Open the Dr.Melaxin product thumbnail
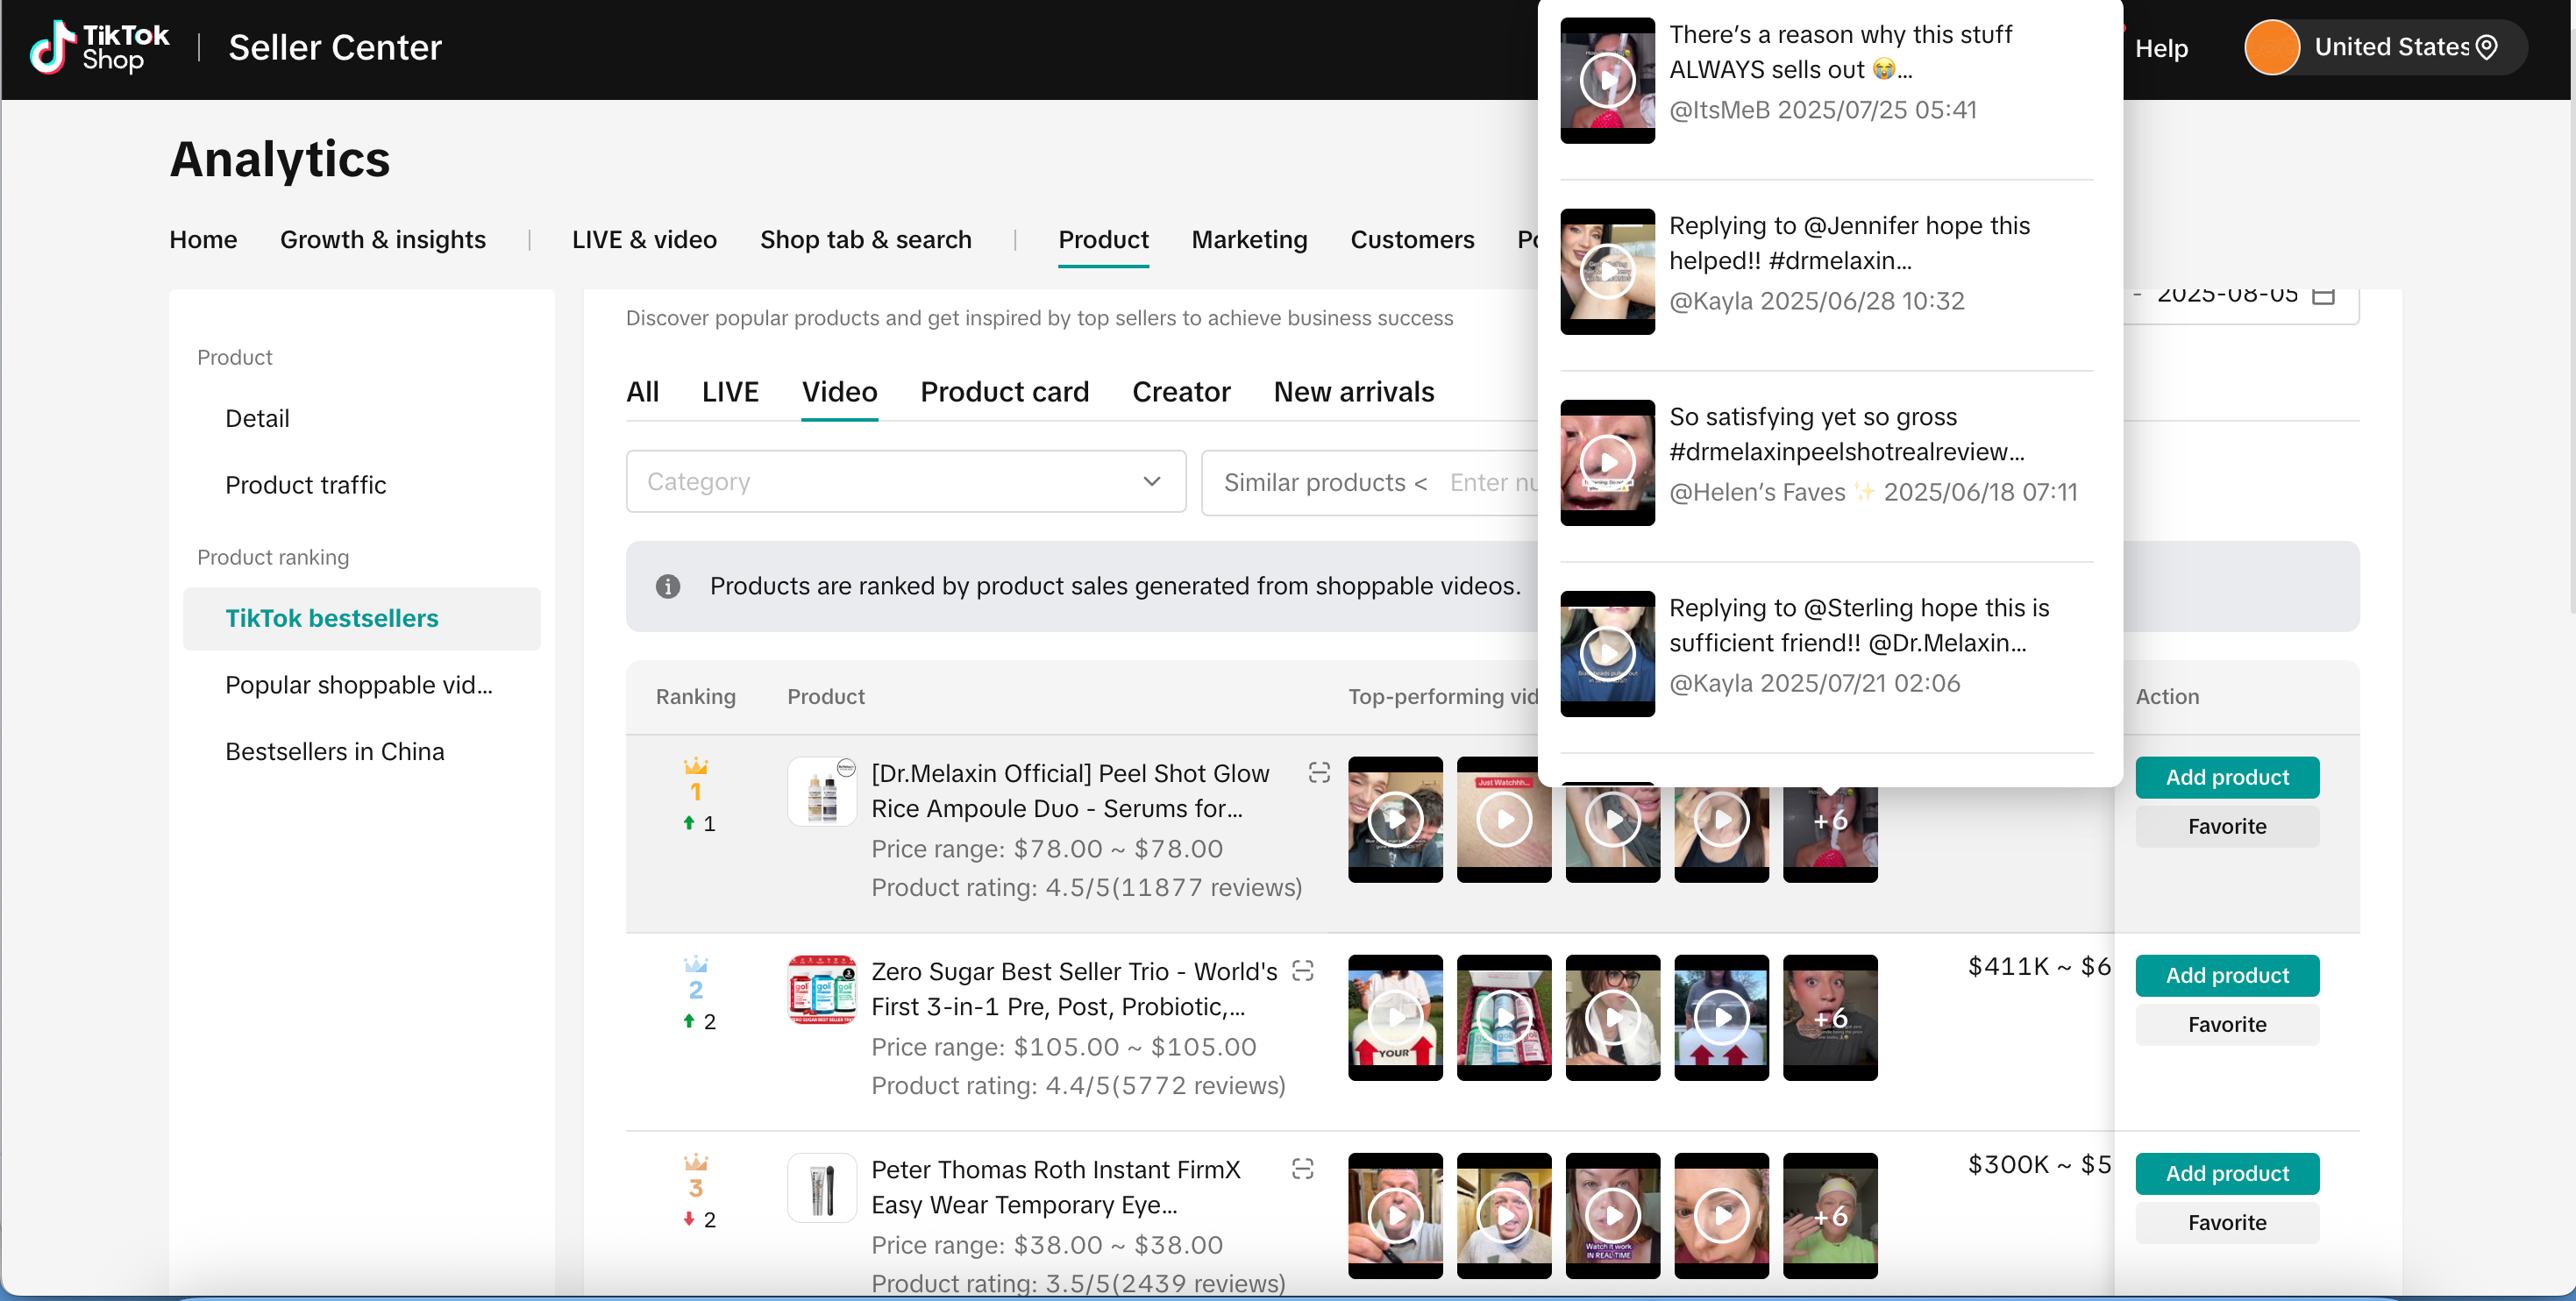 pyautogui.click(x=821, y=791)
